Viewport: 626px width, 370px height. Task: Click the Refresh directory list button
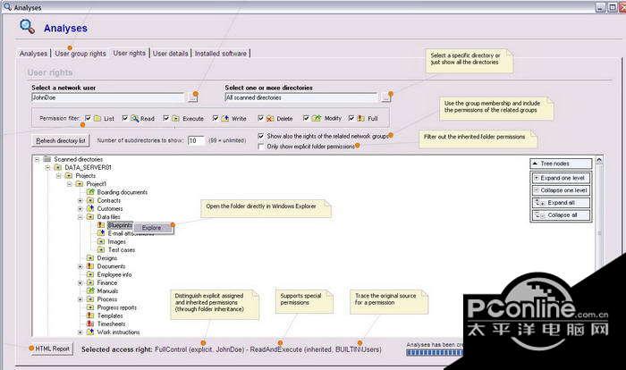(x=61, y=140)
